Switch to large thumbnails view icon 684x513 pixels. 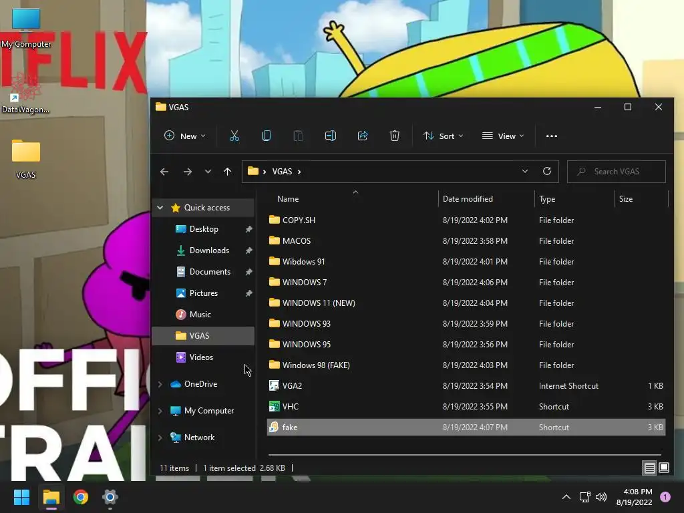tap(664, 468)
